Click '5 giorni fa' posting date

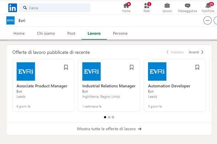[155, 106]
